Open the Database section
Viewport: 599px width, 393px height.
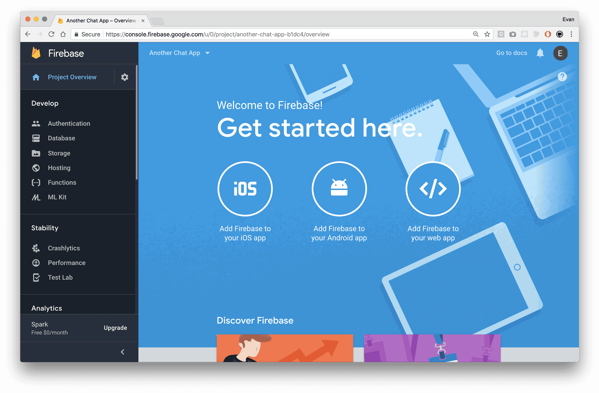point(61,138)
